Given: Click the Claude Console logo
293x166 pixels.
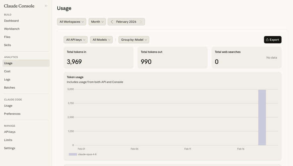Looking at the screenshot, I should point(19,6).
